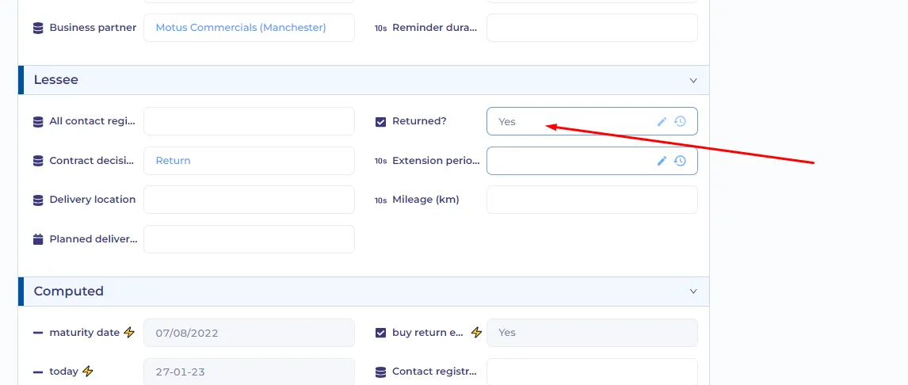This screenshot has height=385, width=908.
Task: Click pencil edit icon in Extension period field
Action: pyautogui.click(x=662, y=161)
